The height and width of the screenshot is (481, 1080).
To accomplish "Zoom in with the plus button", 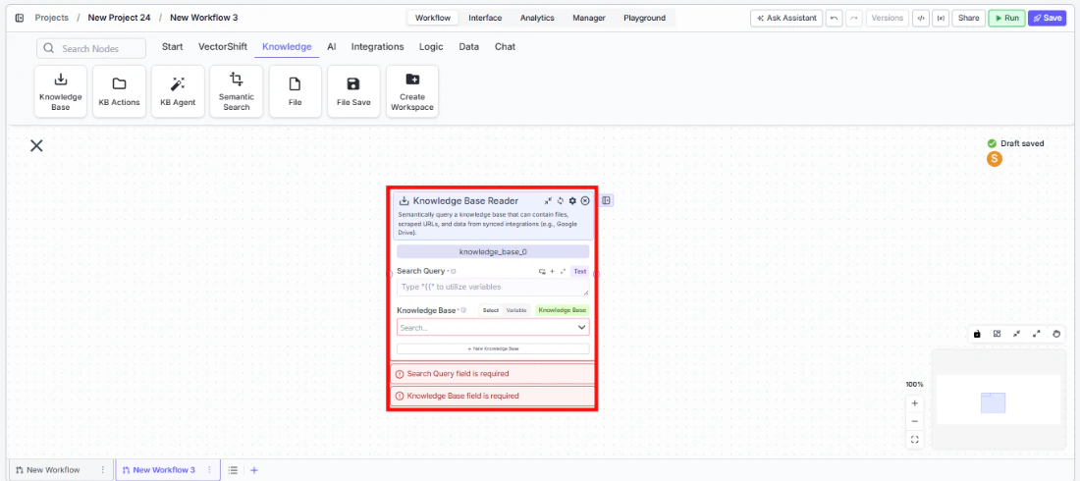I will (x=915, y=403).
